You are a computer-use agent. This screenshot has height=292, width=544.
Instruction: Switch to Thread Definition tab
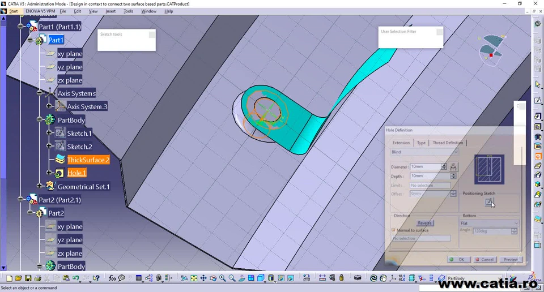tap(448, 143)
